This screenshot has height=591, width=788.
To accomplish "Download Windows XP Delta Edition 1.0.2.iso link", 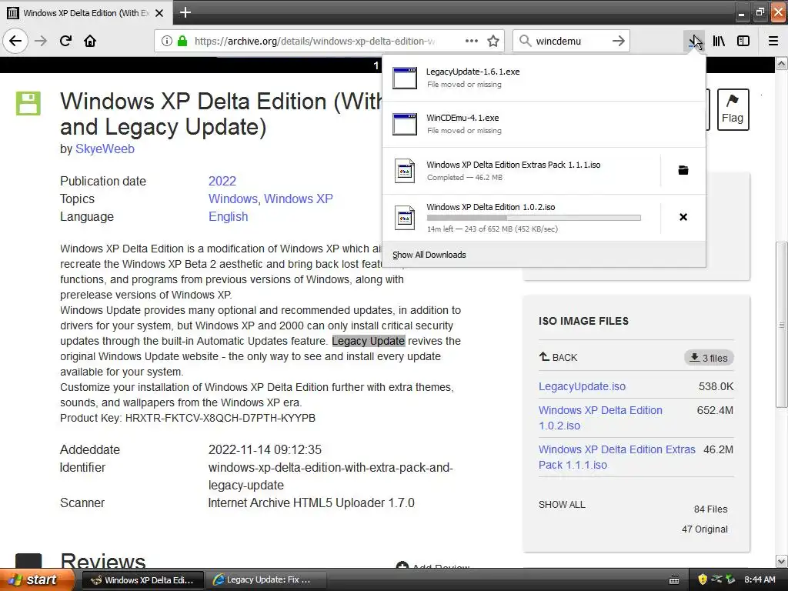I will (600, 418).
